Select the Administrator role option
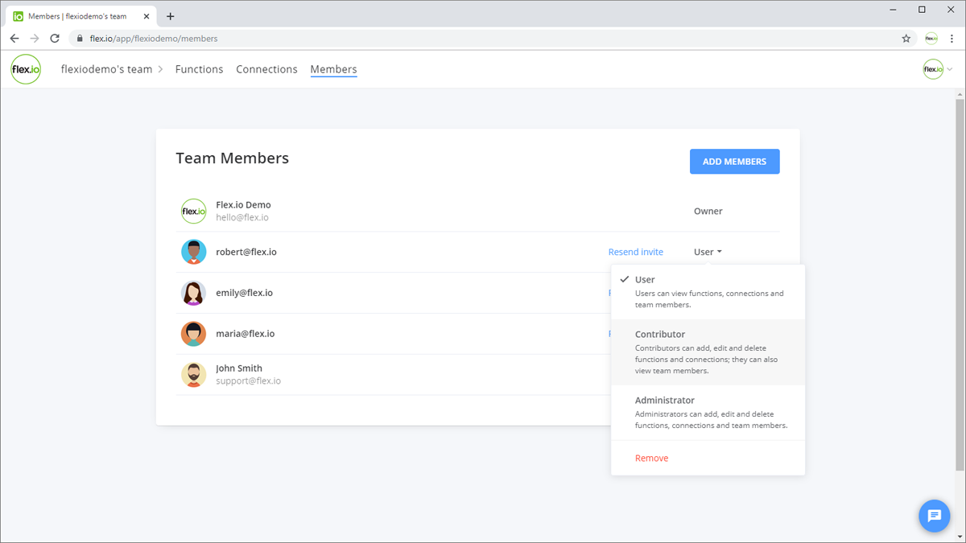 pos(708,412)
